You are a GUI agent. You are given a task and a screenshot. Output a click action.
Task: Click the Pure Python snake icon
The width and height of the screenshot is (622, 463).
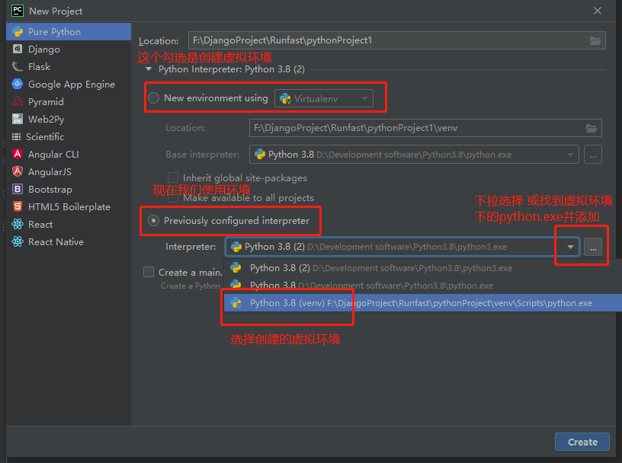[x=18, y=32]
